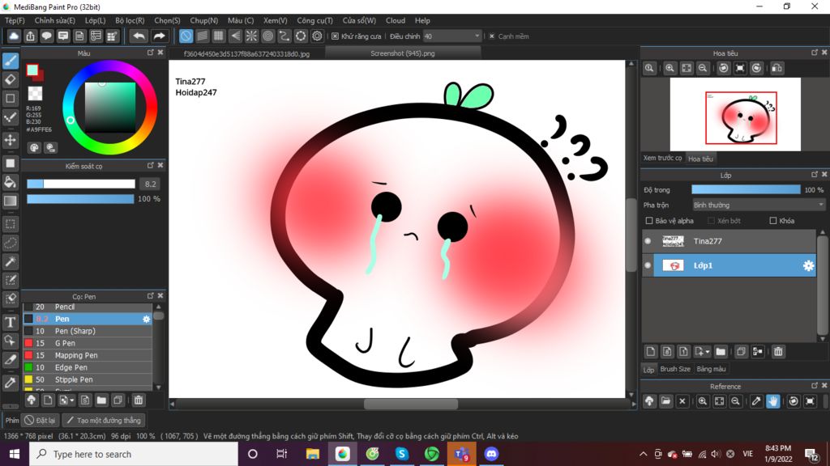Turn snap off with the crossed-circle icon
This screenshot has height=466, width=830.
click(x=186, y=36)
